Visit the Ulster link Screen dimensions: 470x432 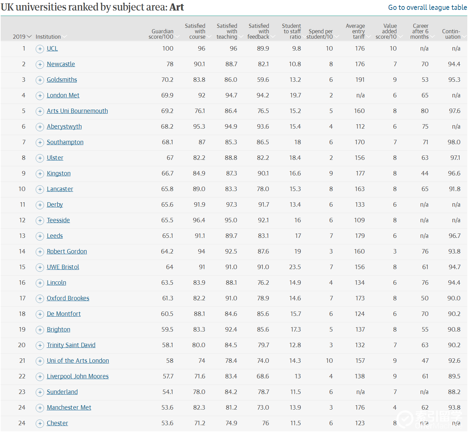(x=55, y=158)
